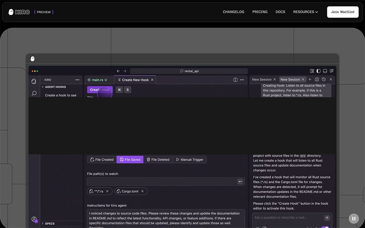Viewport: 365px width, 228px height.
Task: Toggle the primary side bar icon
Action: coord(318,71)
